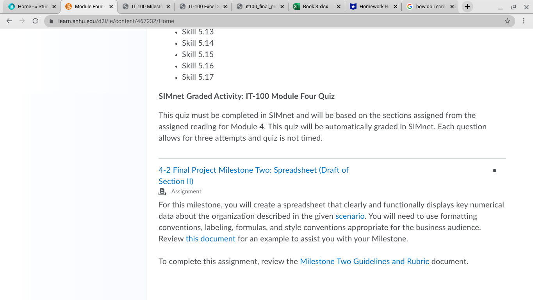The image size is (533, 300).
Task: Click the Skill 5.16 list item
Action: click(198, 66)
